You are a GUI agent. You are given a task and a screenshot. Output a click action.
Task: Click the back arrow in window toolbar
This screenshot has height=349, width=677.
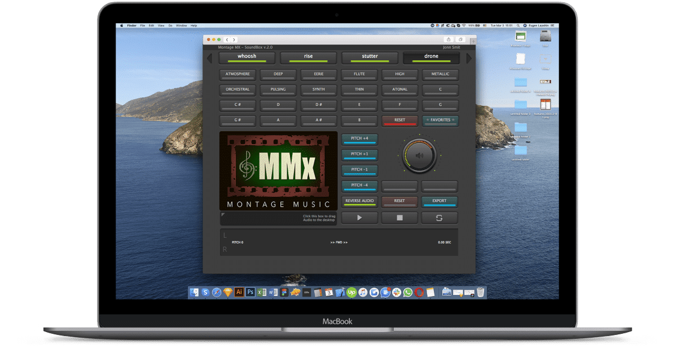click(x=227, y=39)
